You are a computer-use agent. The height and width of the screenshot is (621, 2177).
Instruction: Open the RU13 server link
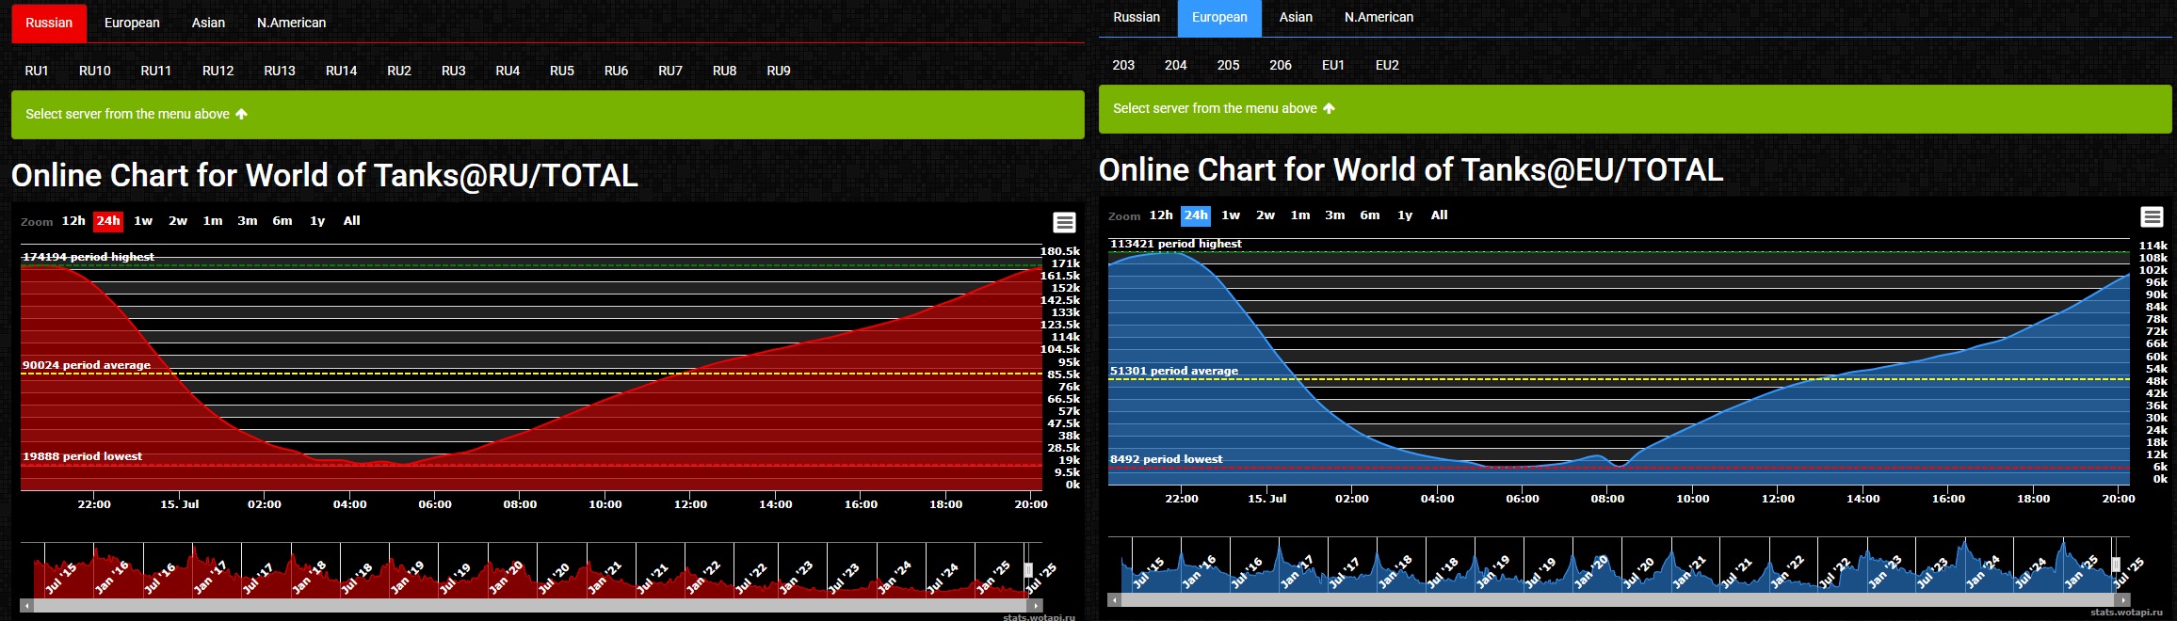(280, 71)
